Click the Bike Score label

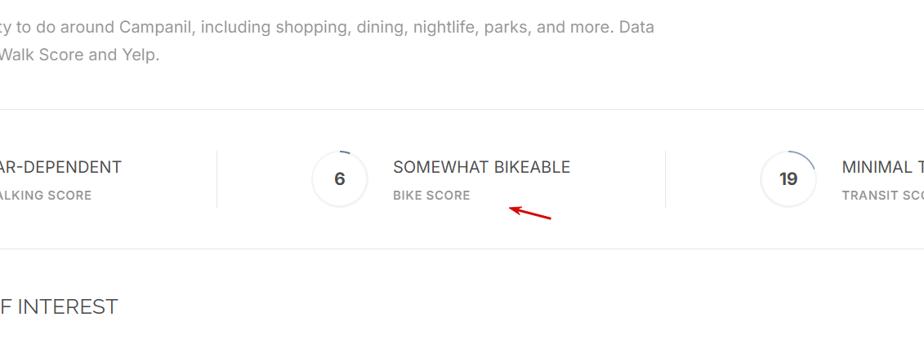point(431,196)
